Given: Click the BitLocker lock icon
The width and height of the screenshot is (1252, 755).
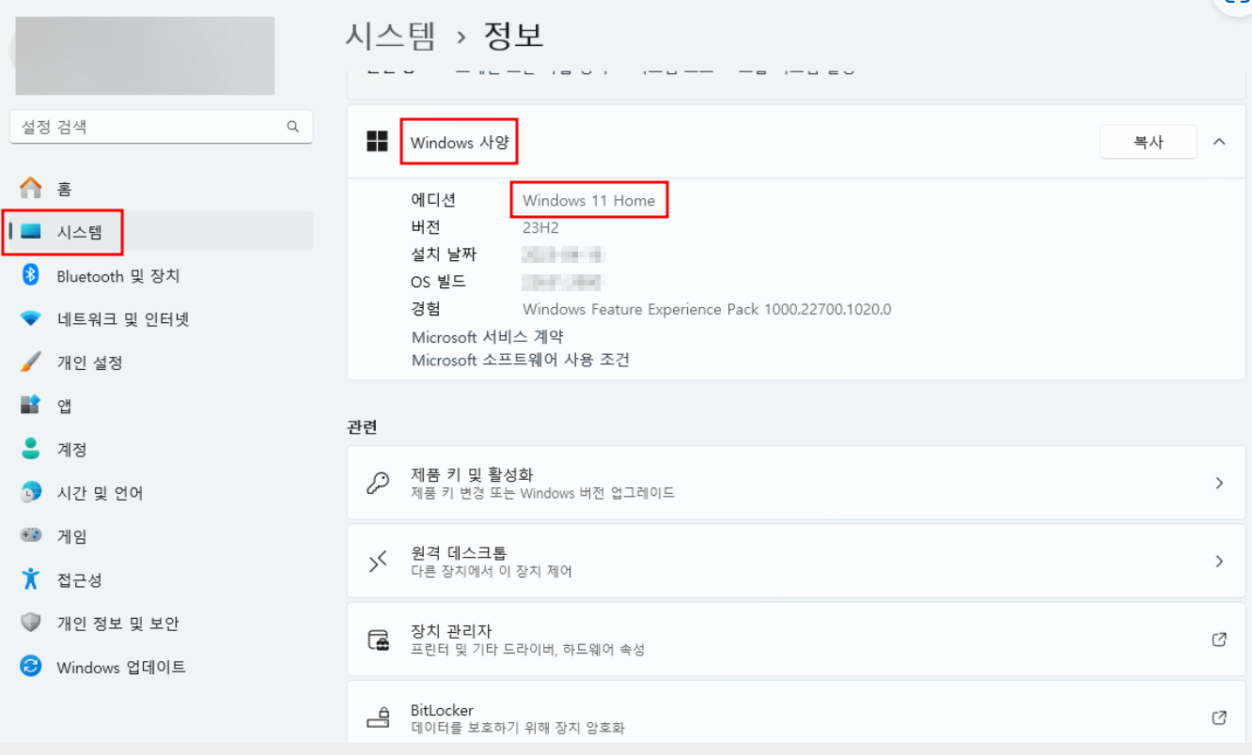Looking at the screenshot, I should (x=378, y=718).
